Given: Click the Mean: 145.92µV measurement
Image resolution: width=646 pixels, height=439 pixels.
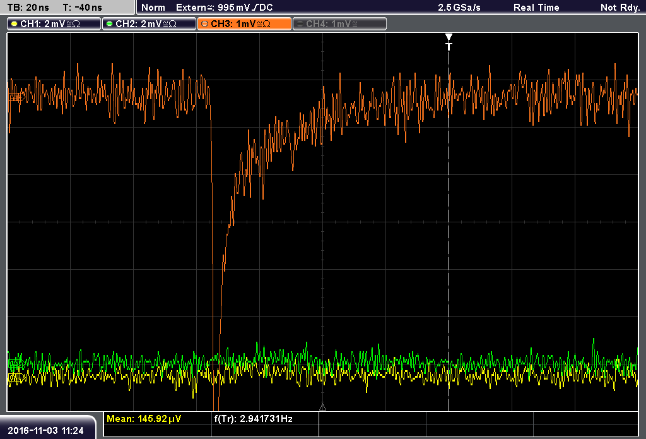Looking at the screenshot, I should (144, 419).
